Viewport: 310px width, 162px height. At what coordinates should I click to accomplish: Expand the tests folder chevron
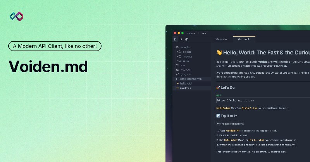[x=177, y=61]
